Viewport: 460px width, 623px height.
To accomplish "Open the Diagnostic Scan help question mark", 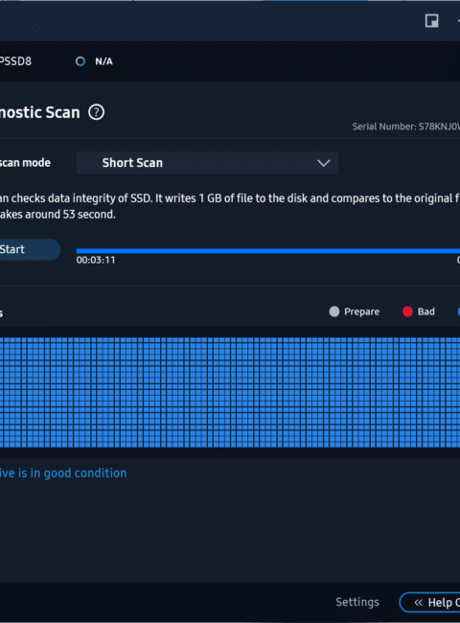I will 96,112.
